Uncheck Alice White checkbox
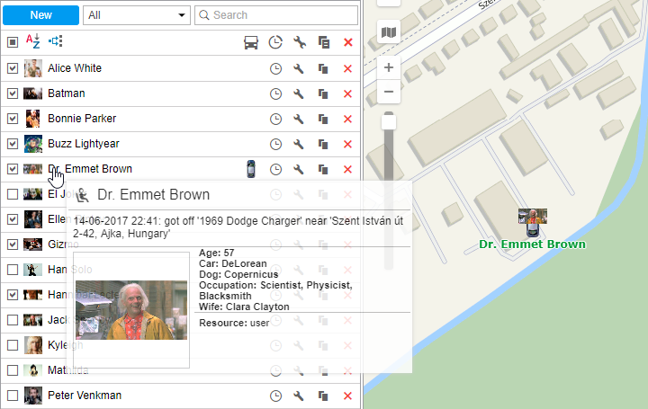 13,68
